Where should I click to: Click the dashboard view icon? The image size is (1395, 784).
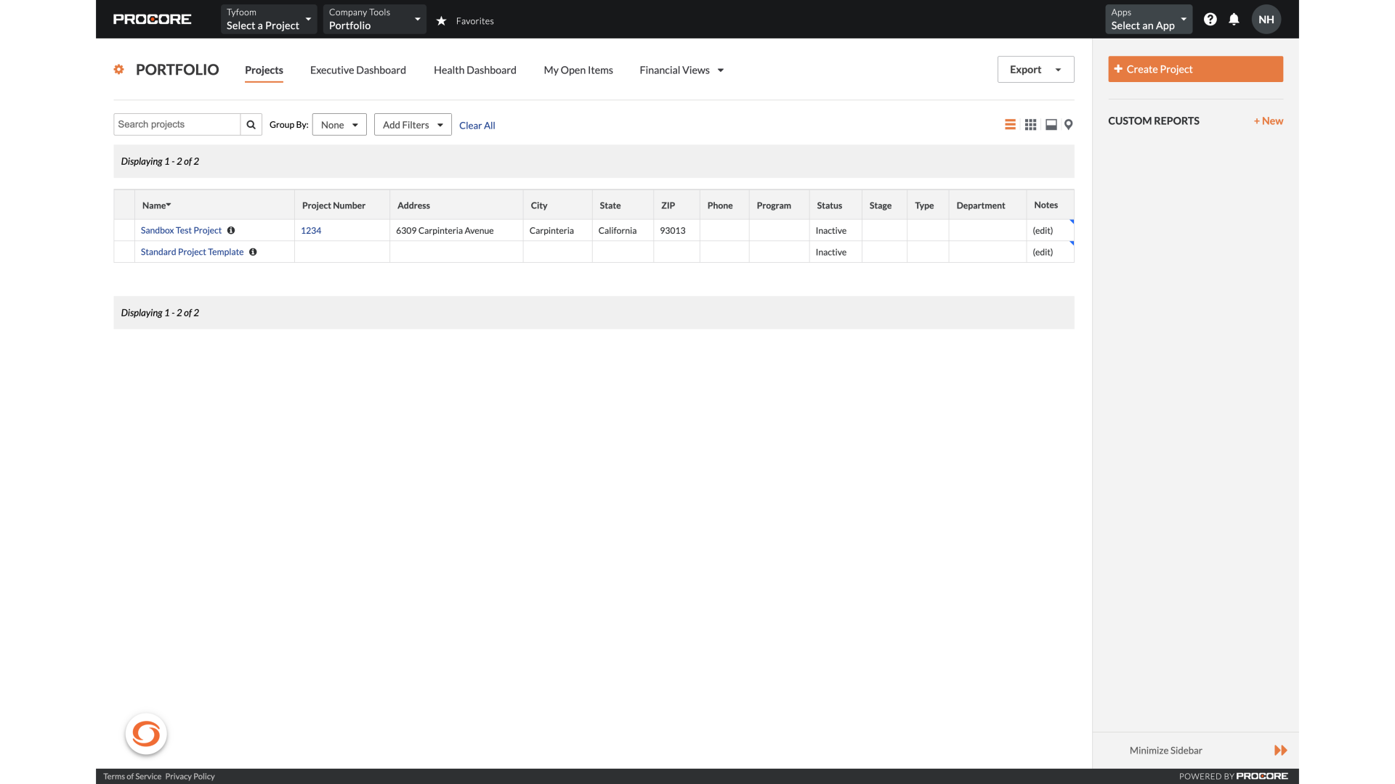(x=1051, y=124)
